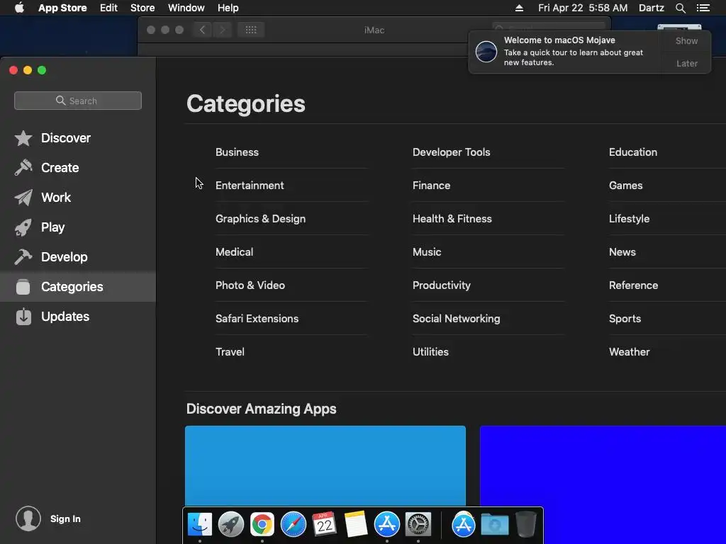
Task: Launch Launchpad from the Dock
Action: [x=231, y=525]
